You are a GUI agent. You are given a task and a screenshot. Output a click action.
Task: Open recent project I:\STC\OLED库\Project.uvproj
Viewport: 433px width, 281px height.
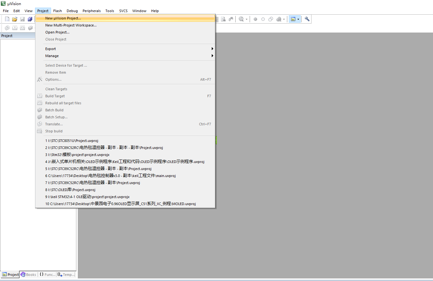125,190
